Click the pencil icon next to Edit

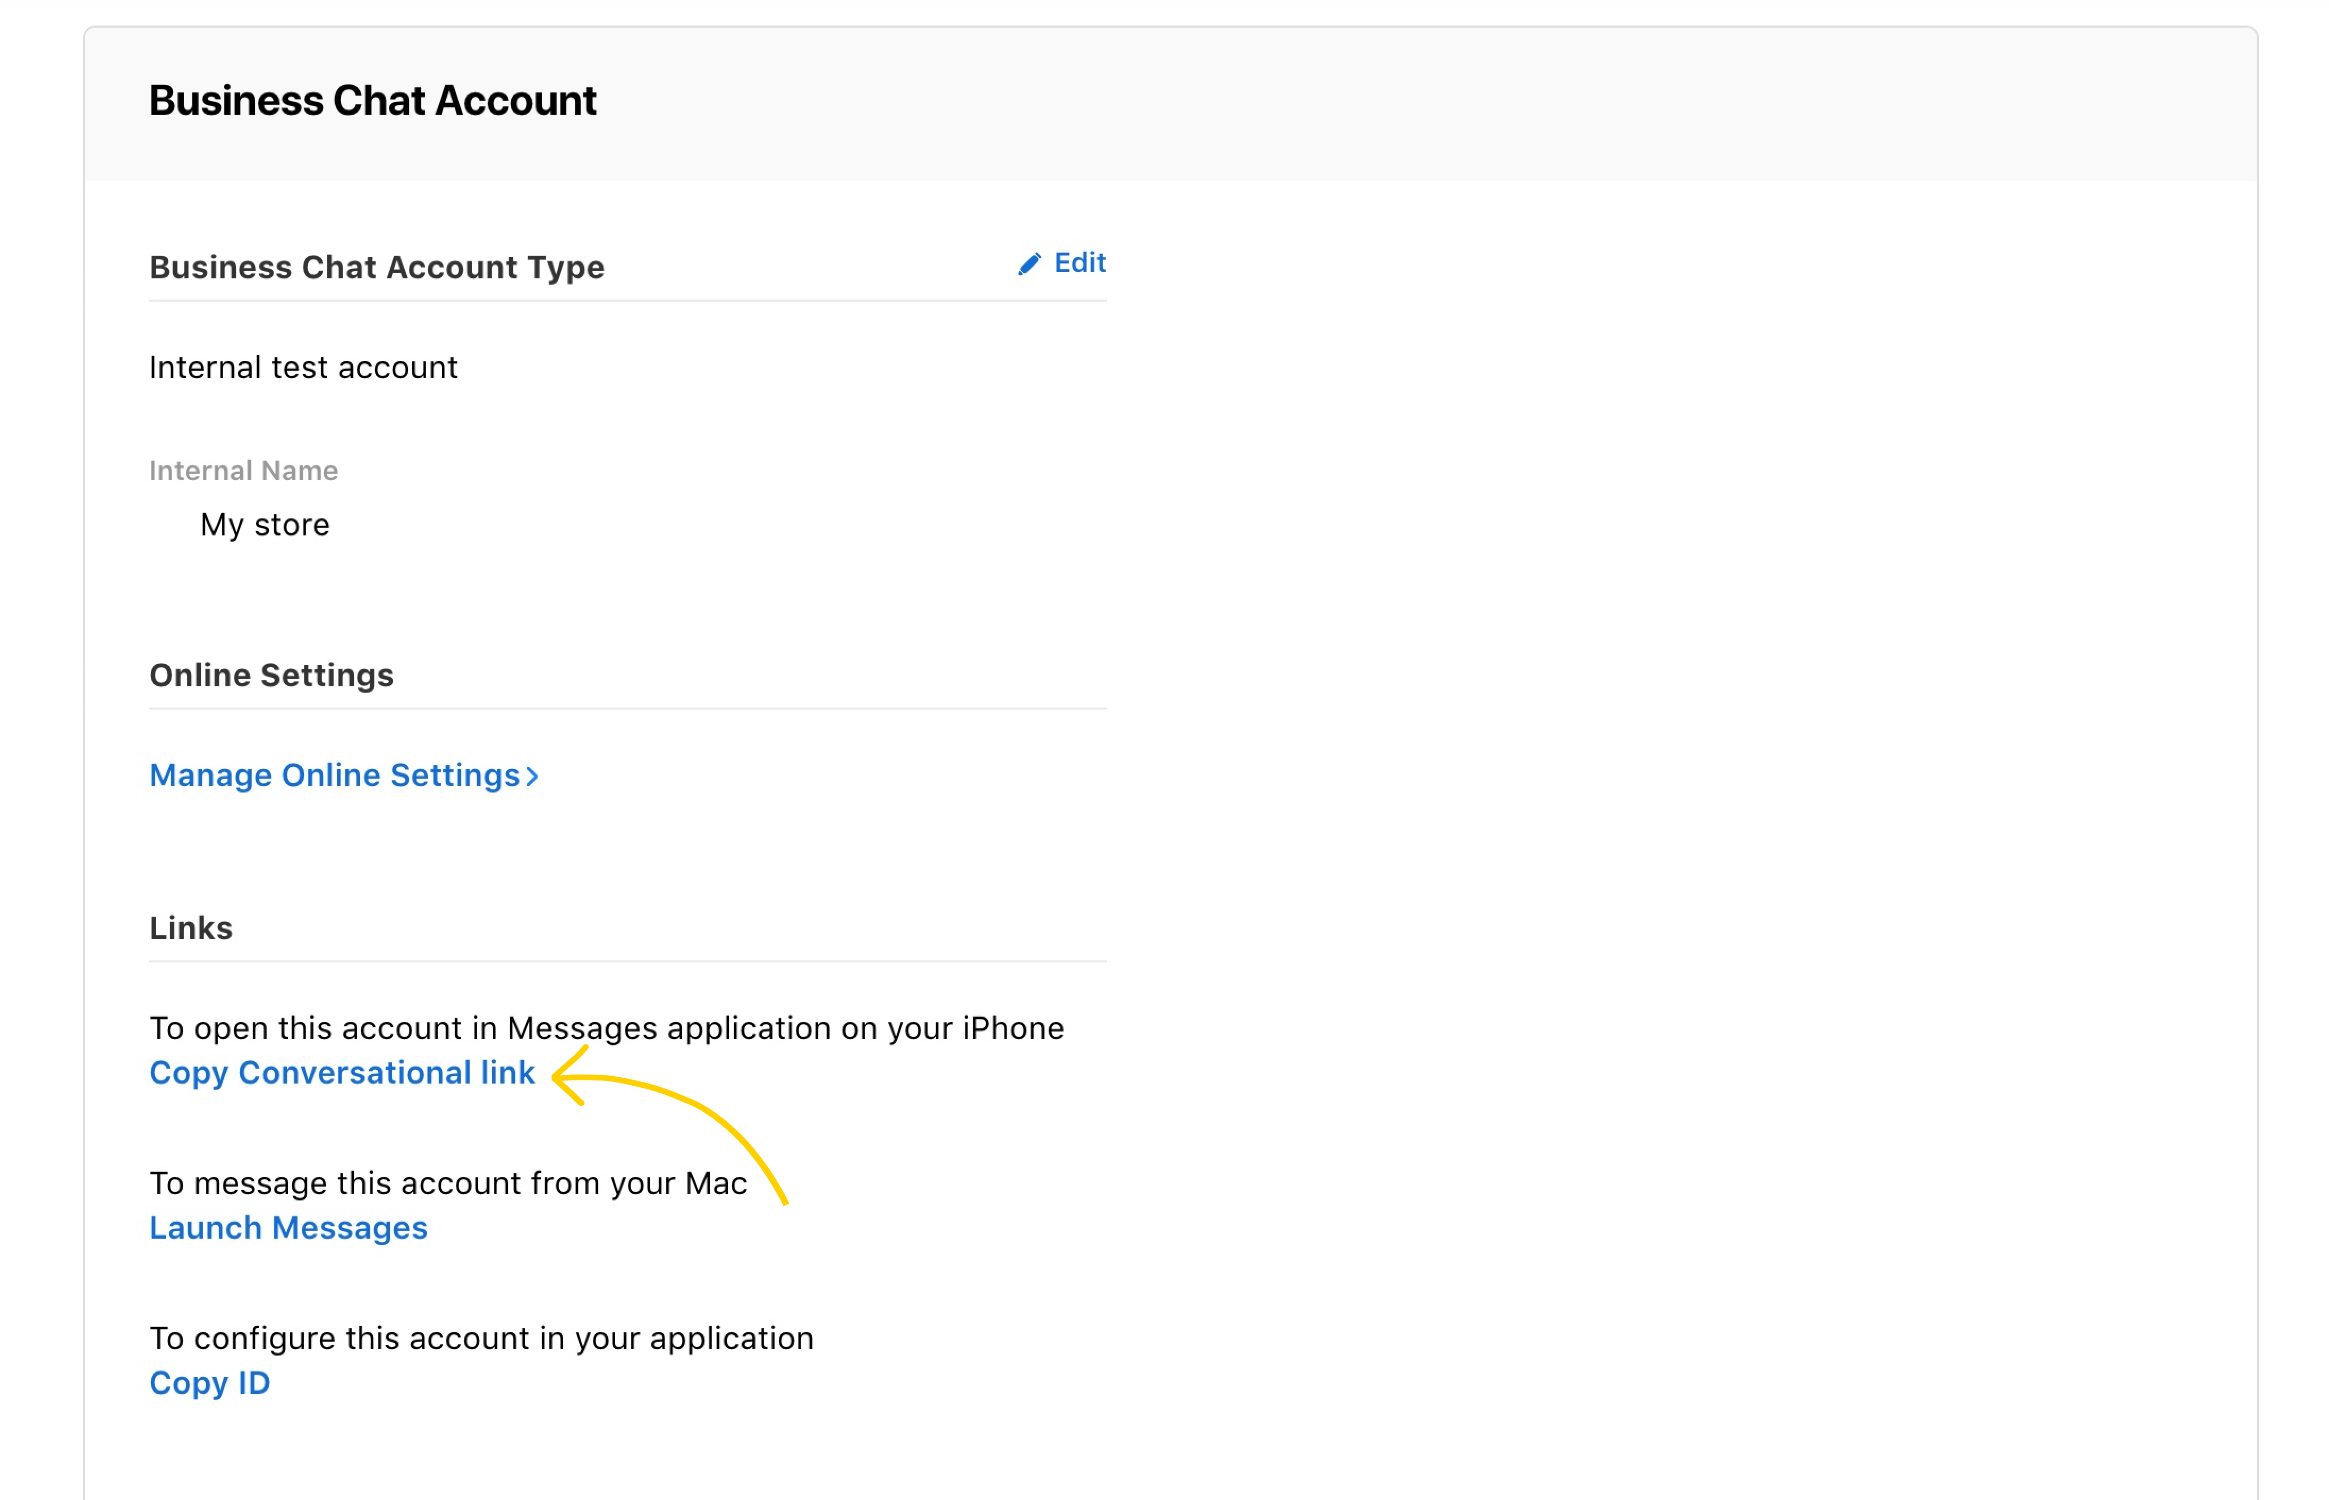click(x=1028, y=263)
